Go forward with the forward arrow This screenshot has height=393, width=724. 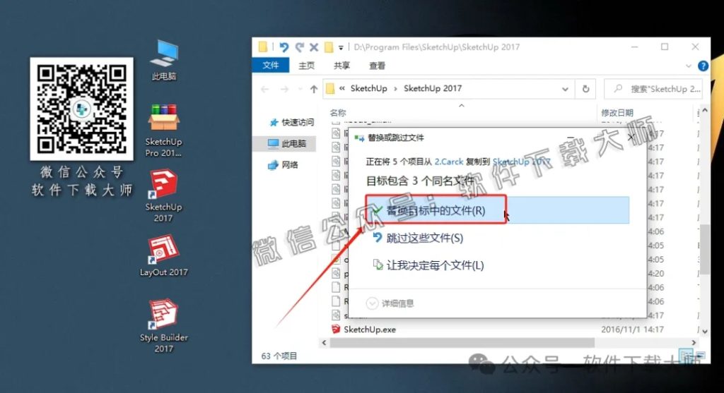pyautogui.click(x=284, y=89)
